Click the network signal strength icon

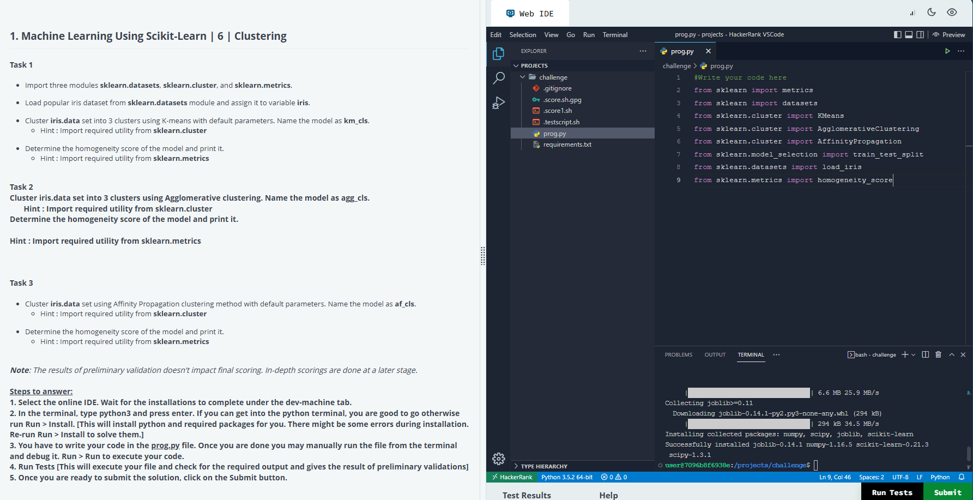click(912, 13)
